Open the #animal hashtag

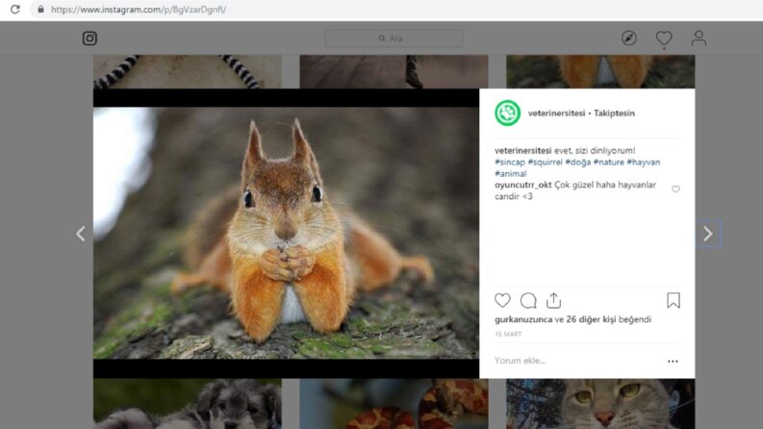pyautogui.click(x=510, y=174)
